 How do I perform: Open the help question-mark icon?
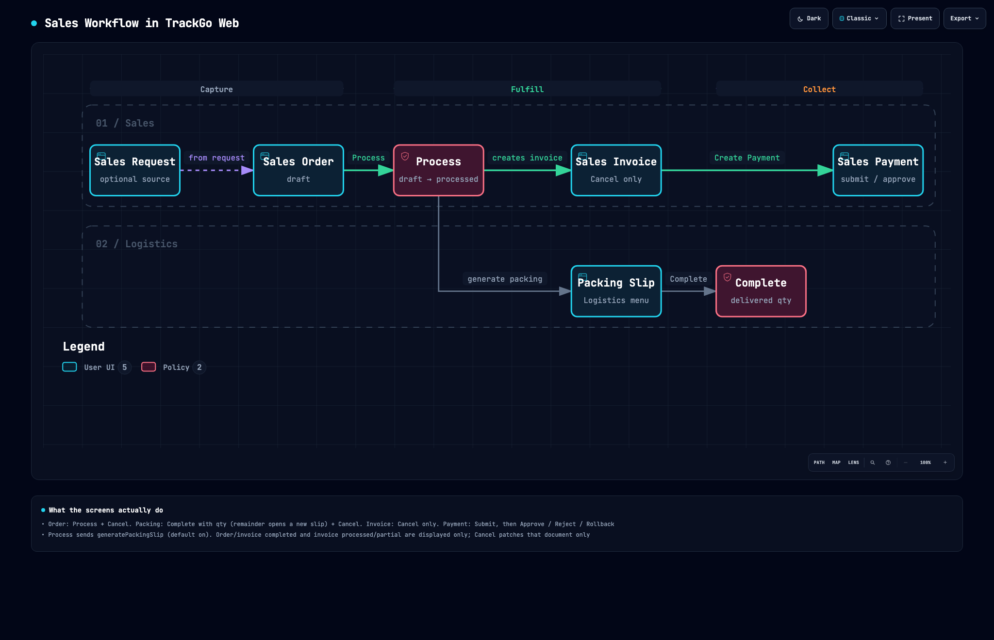[888, 463]
